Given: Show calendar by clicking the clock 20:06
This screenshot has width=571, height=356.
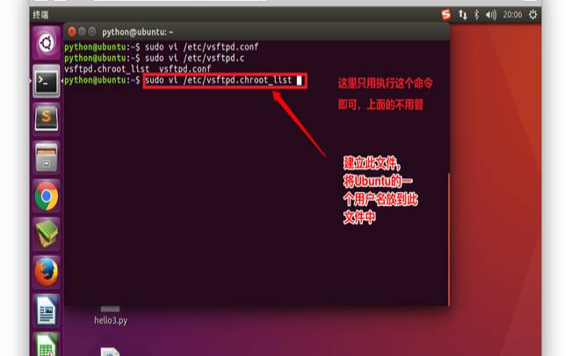Looking at the screenshot, I should (512, 15).
